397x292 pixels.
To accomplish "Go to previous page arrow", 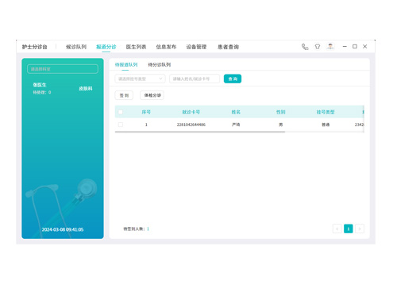I will [337, 229].
